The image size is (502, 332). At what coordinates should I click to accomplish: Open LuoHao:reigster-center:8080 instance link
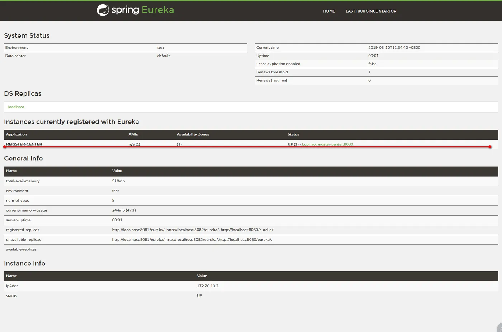click(x=327, y=144)
